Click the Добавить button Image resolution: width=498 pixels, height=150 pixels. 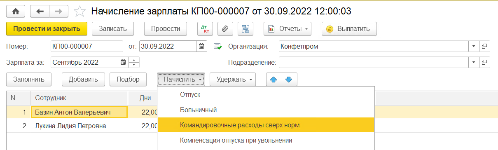[84, 79]
